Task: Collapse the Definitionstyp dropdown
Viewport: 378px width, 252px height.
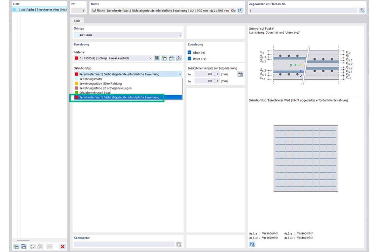Action: click(180, 74)
